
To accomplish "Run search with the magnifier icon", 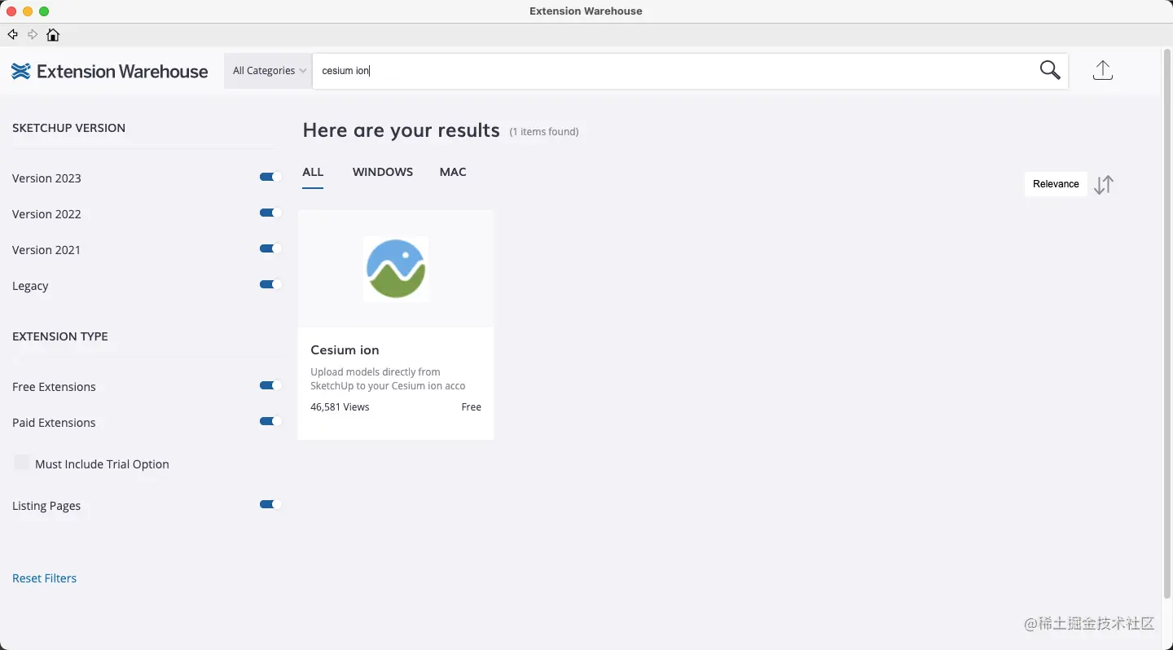I will point(1050,70).
